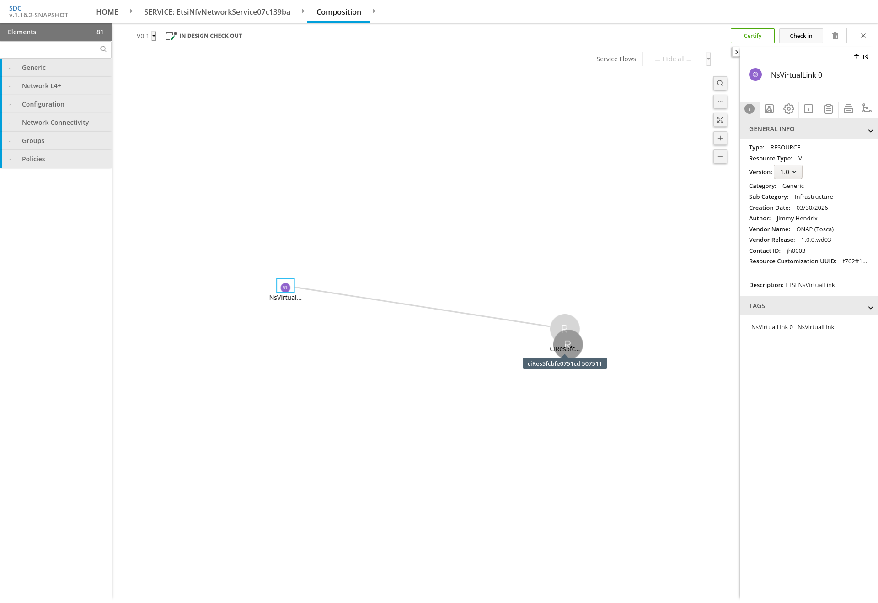Click the canvas search magnifier icon
The width and height of the screenshot is (878, 603).
click(720, 83)
